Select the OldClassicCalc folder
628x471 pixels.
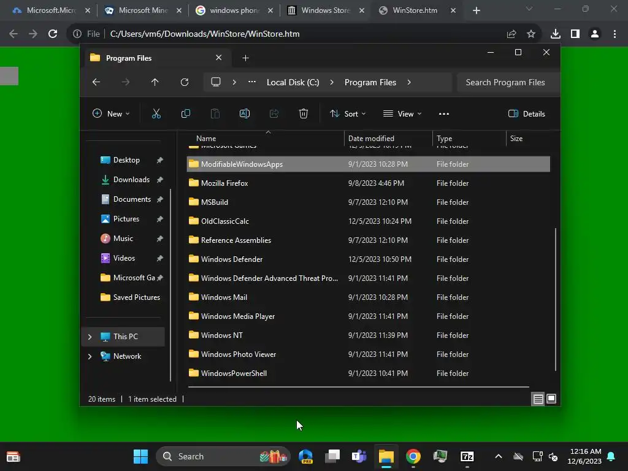pos(368,221)
